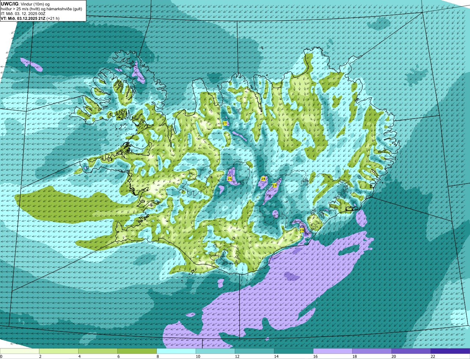Click the light green 2–4 m/s legend swatch
Screen dimensions: 470x359
[59, 351]
